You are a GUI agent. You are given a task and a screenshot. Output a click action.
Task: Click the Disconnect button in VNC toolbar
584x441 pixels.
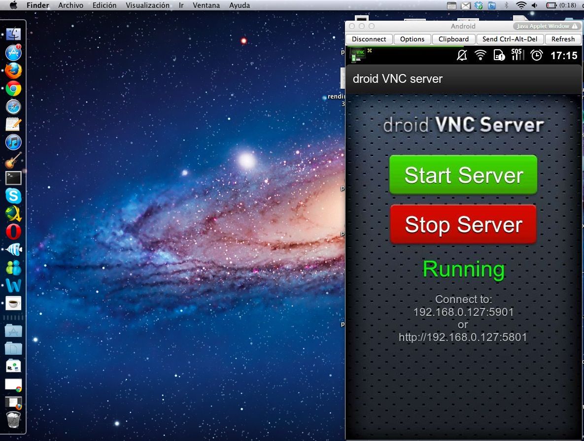coord(369,39)
